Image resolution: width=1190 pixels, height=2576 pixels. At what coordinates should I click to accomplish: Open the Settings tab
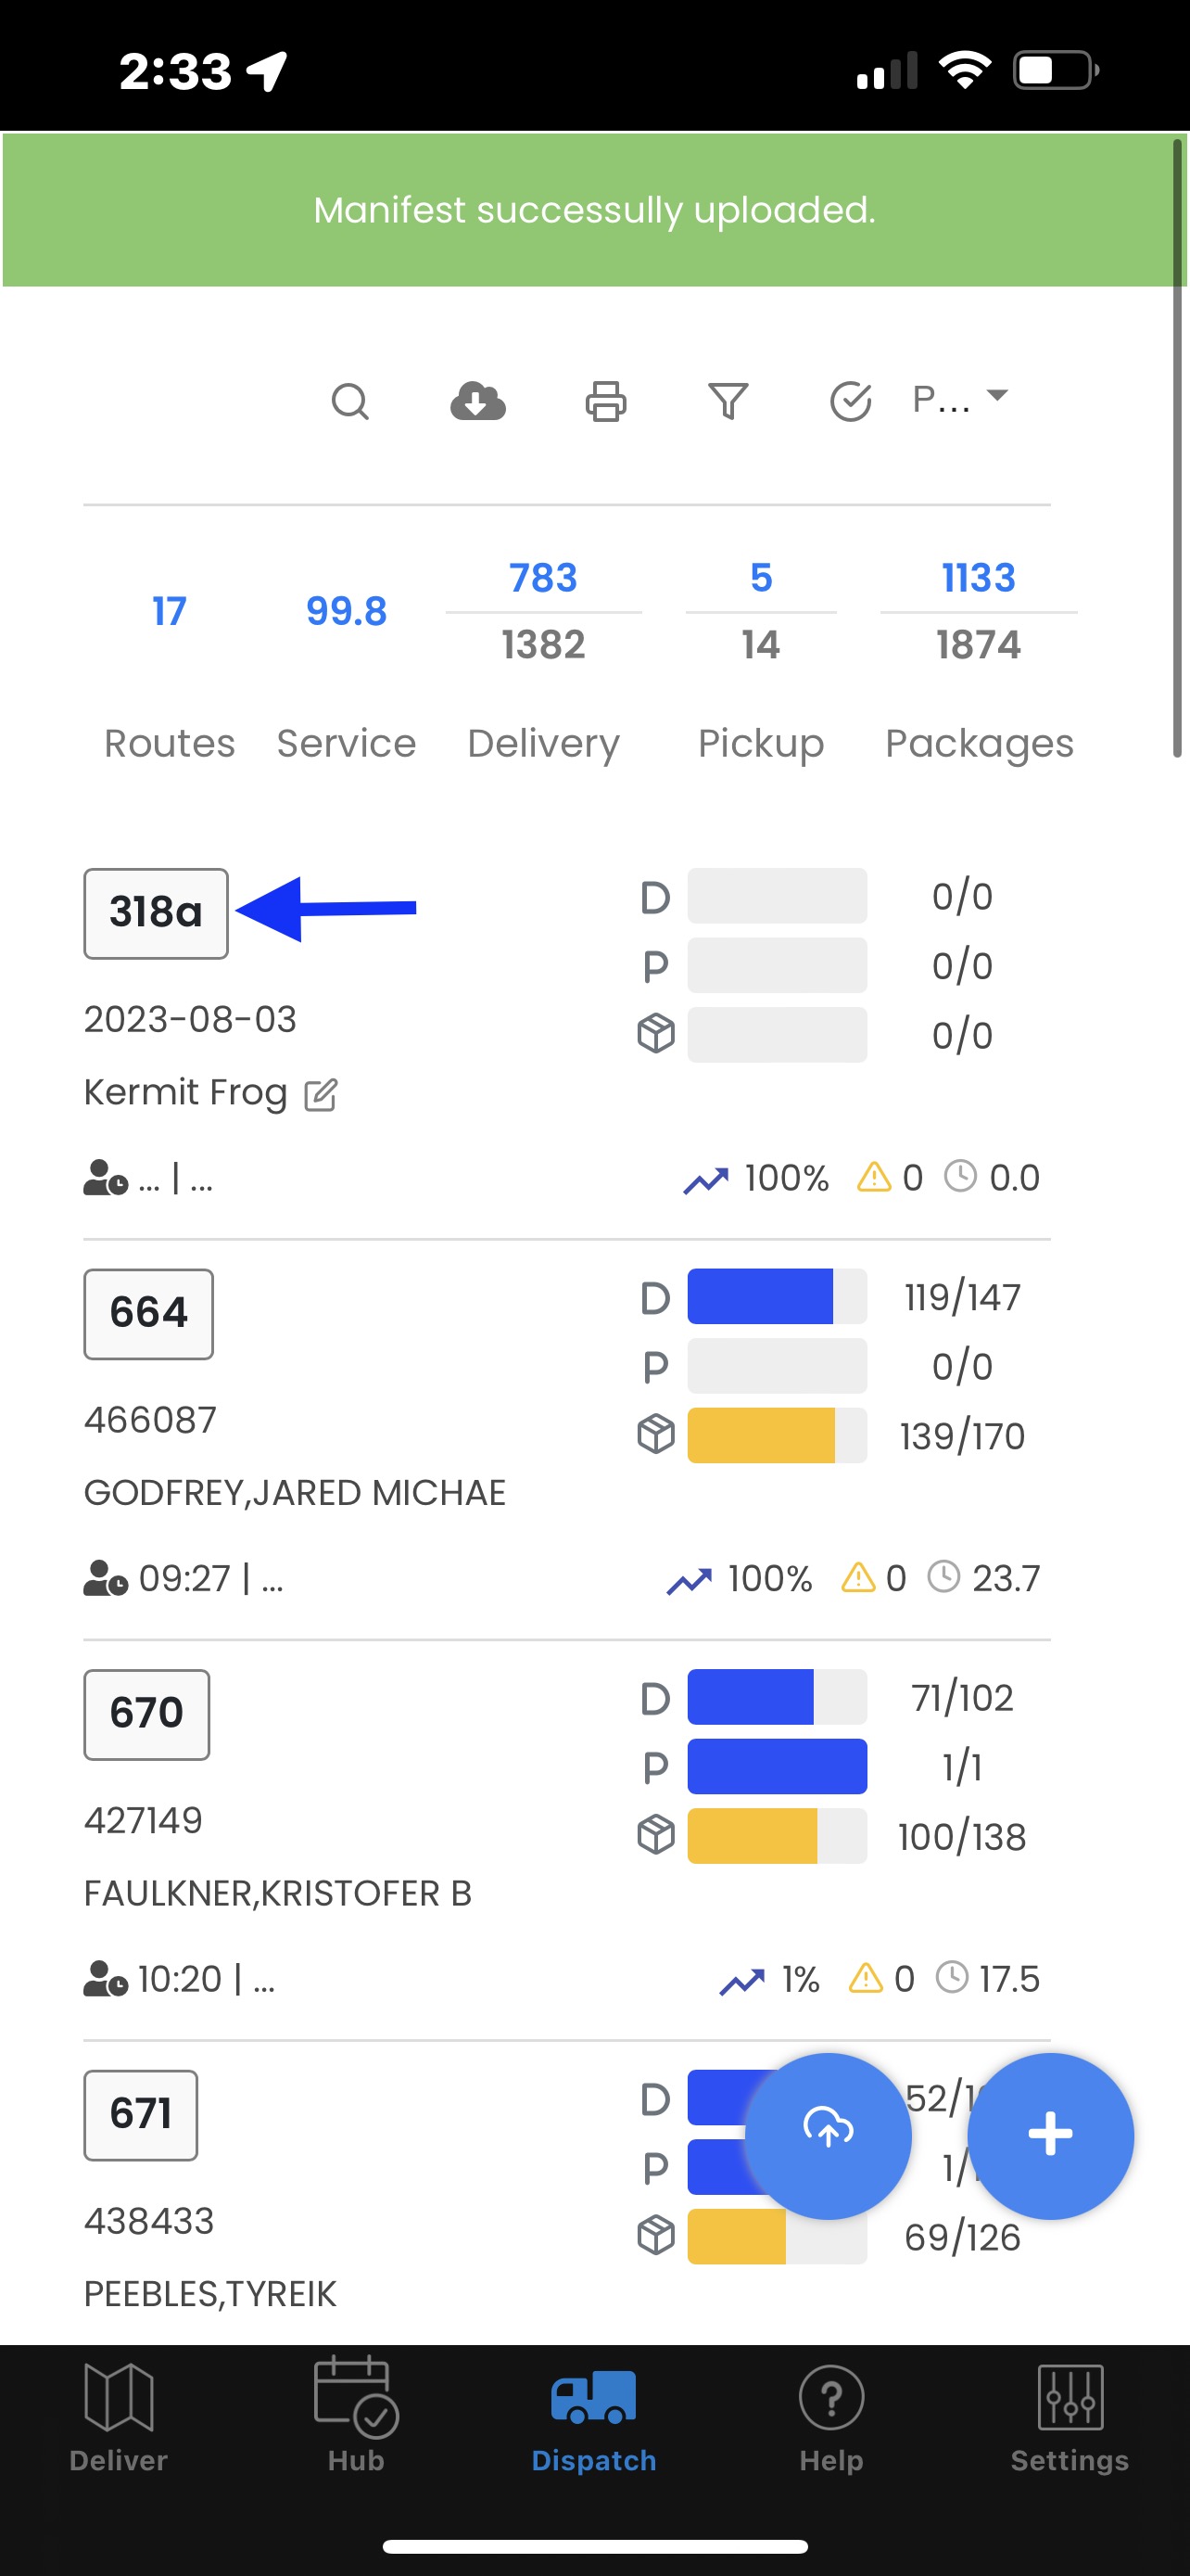click(1070, 2416)
